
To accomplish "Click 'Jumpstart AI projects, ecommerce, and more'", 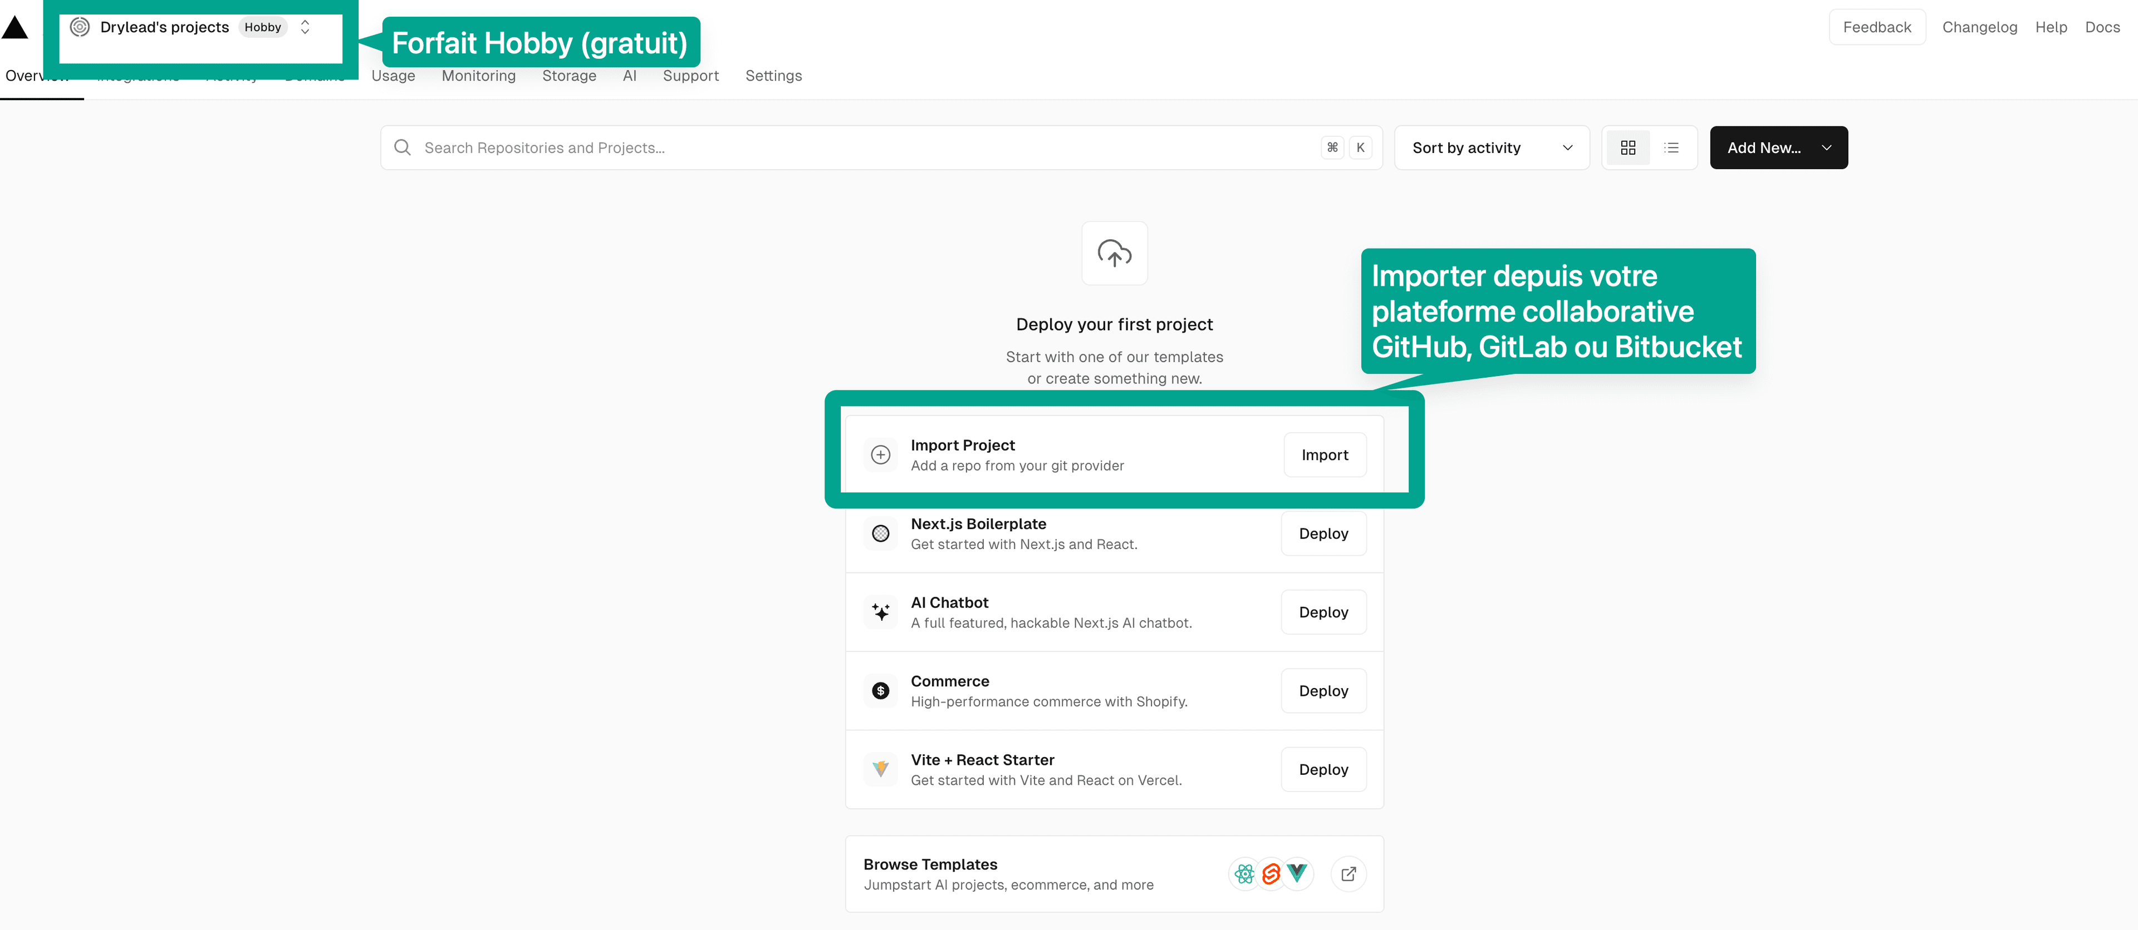I will coord(1008,886).
